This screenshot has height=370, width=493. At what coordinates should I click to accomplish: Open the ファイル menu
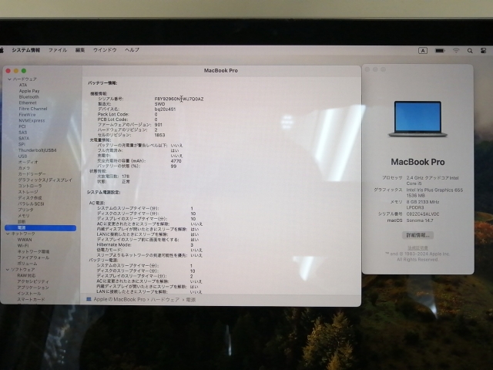(x=58, y=50)
